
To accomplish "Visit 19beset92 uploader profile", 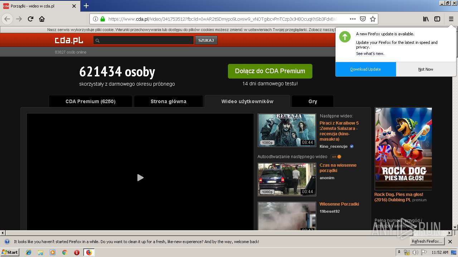I will coord(330,211).
